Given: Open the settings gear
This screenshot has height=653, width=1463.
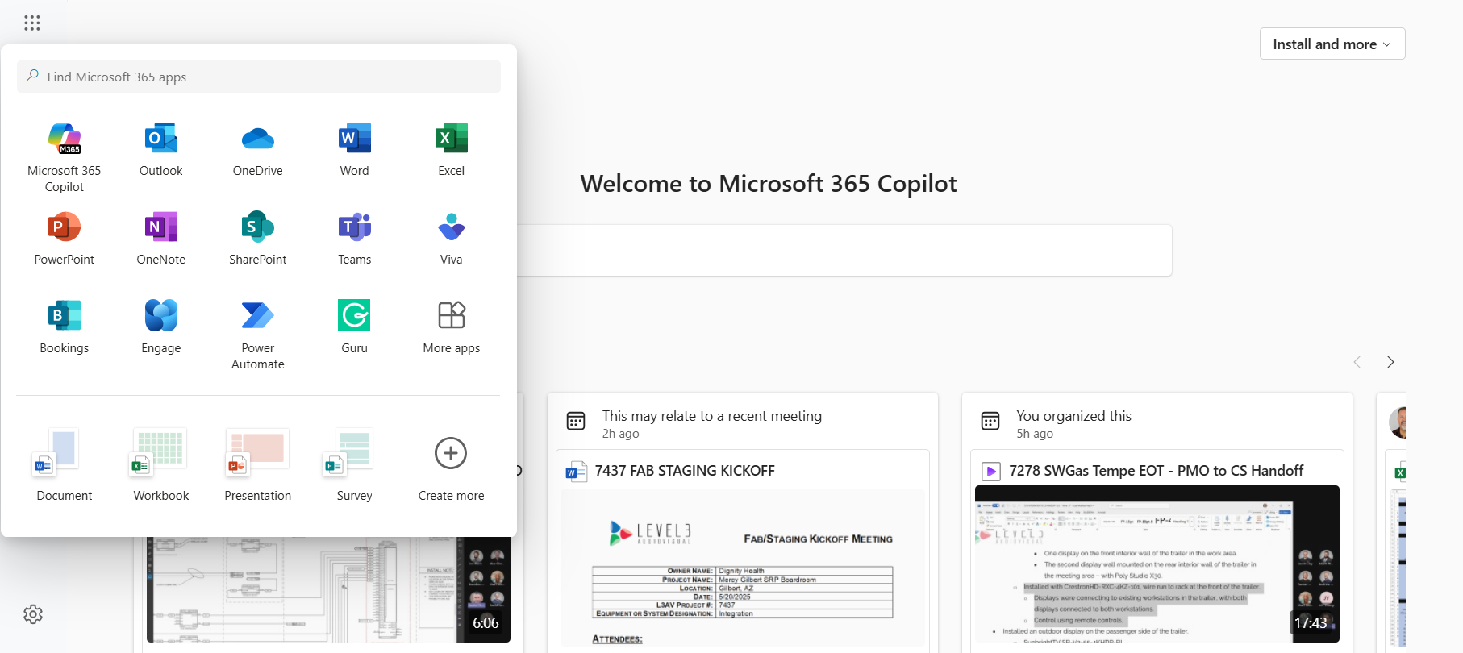Looking at the screenshot, I should (x=33, y=614).
